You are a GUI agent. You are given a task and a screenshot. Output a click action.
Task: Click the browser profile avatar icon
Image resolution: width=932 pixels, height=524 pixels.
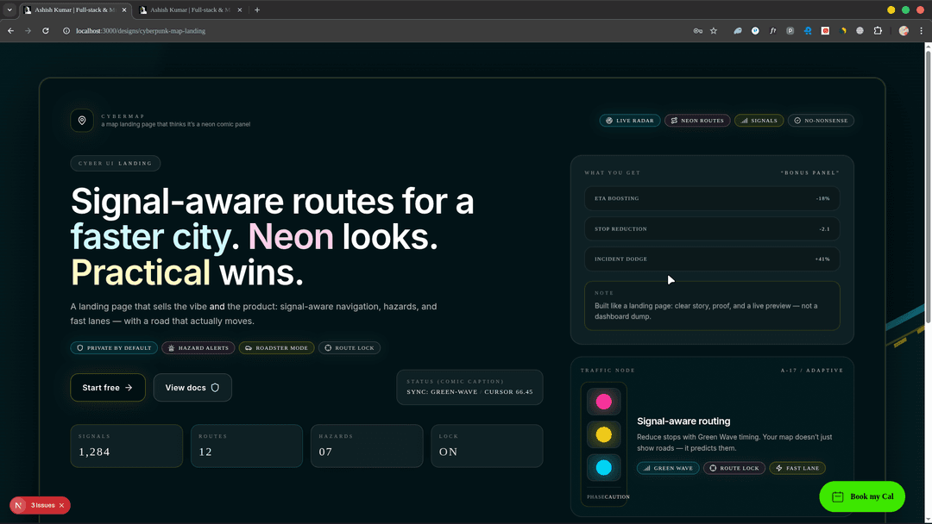(x=904, y=31)
